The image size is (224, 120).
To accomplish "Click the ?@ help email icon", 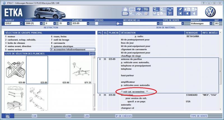I will click(x=146, y=9).
